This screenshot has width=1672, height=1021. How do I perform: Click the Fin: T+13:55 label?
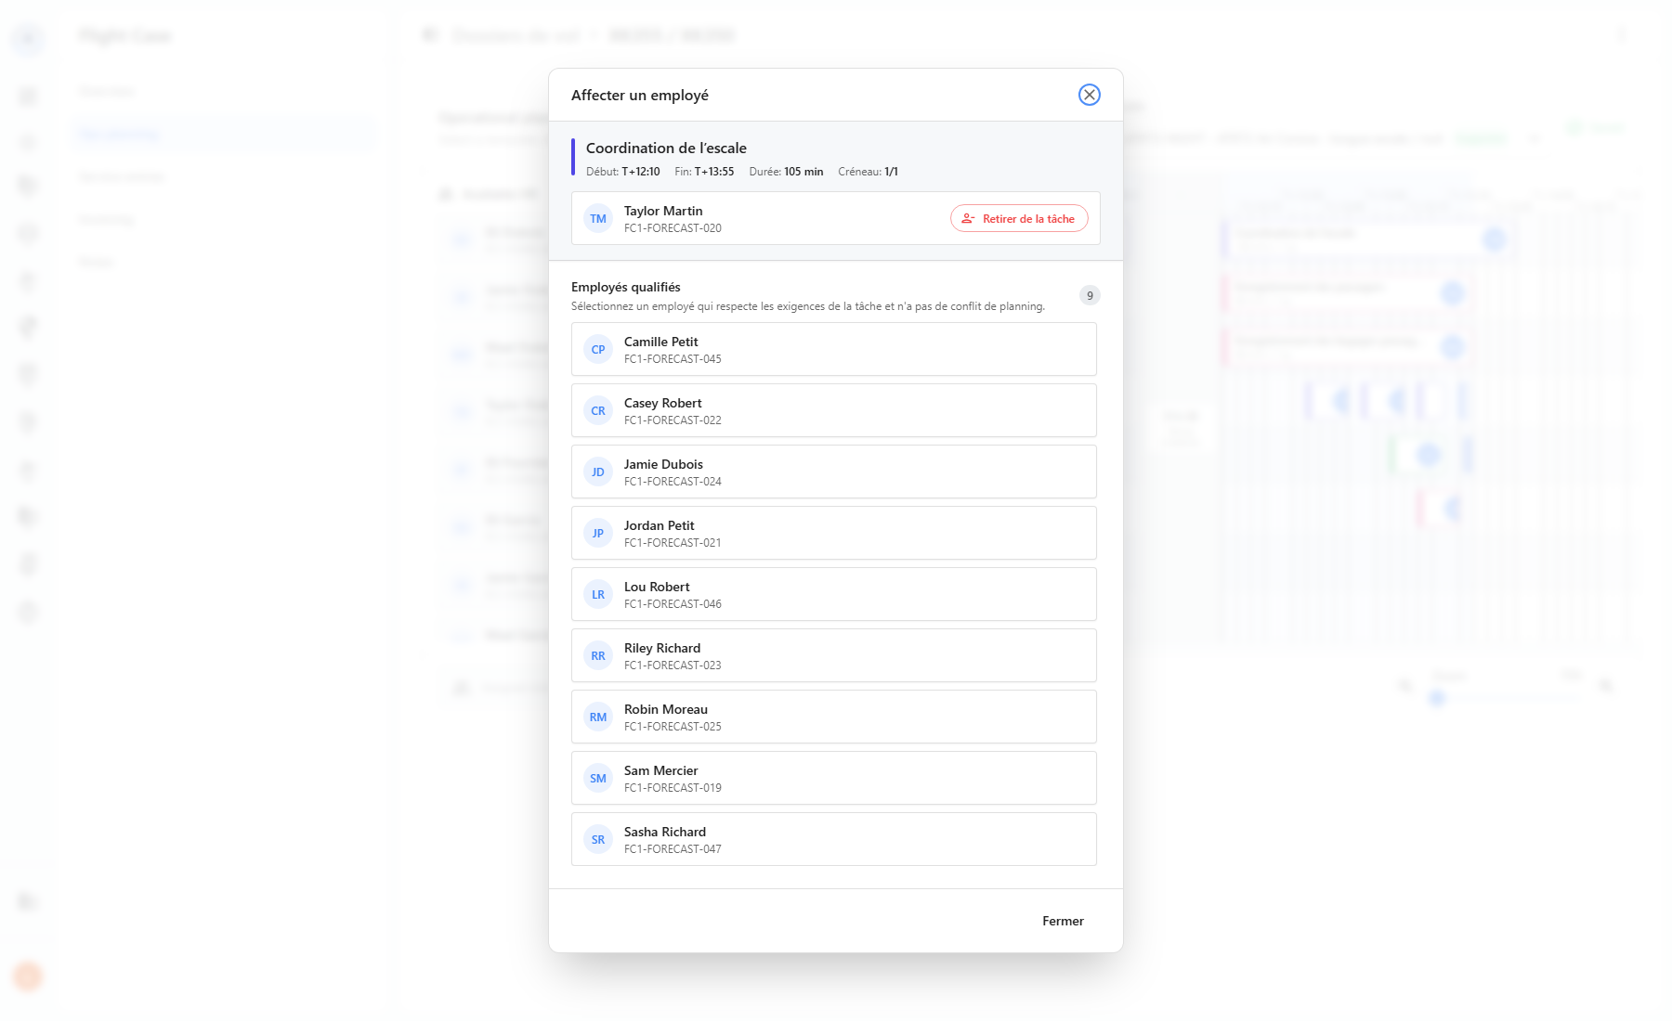point(704,172)
